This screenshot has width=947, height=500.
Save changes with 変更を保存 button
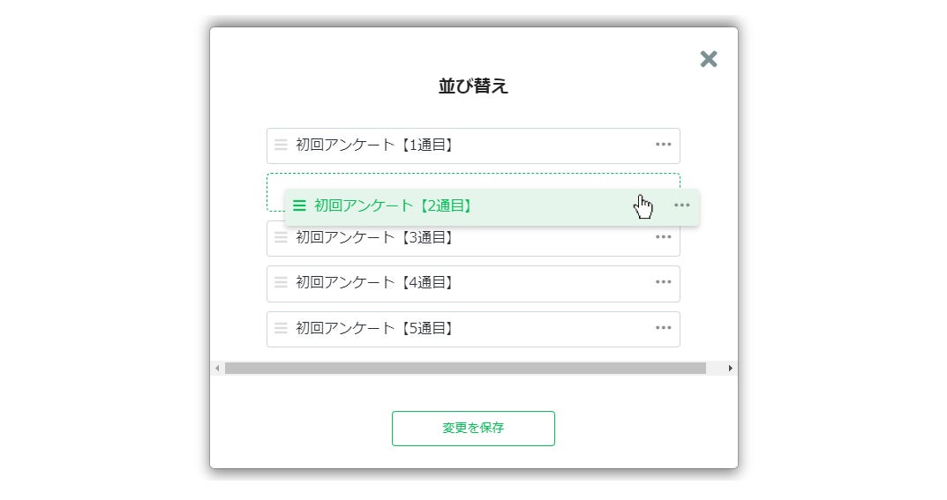click(x=473, y=429)
